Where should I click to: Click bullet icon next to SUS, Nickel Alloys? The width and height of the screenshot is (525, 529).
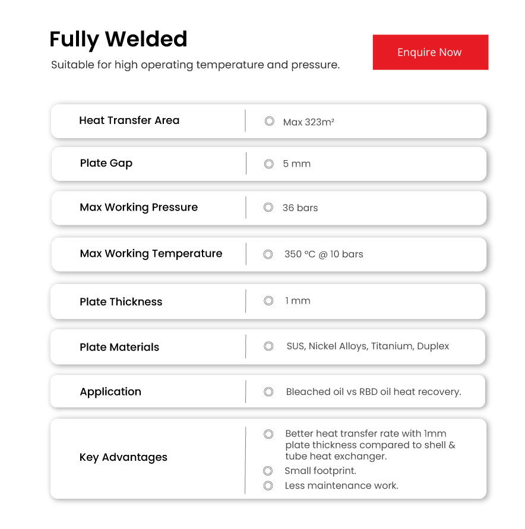[x=268, y=346]
